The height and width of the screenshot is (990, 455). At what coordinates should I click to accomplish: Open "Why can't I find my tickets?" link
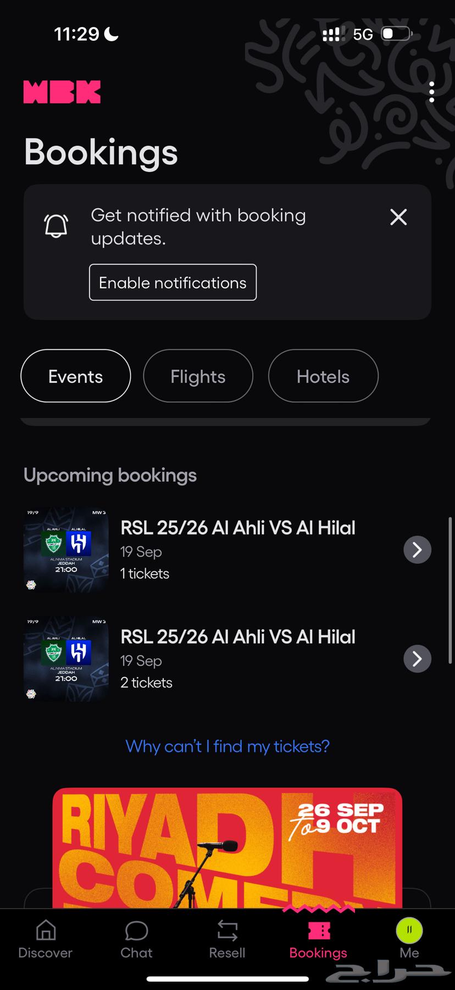[227, 746]
